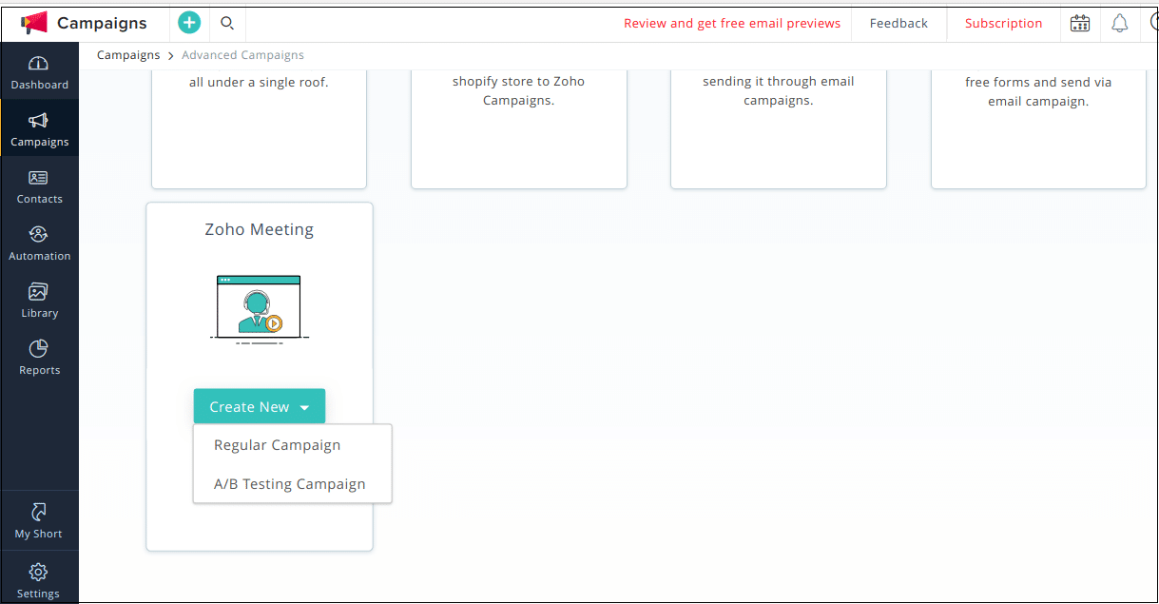Go to Dashboard in sidebar
The height and width of the screenshot is (604, 1159).
pos(39,72)
